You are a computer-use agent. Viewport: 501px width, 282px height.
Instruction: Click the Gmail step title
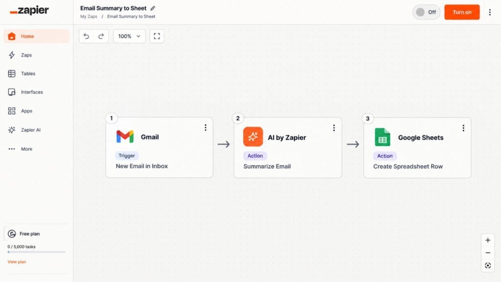coord(150,137)
